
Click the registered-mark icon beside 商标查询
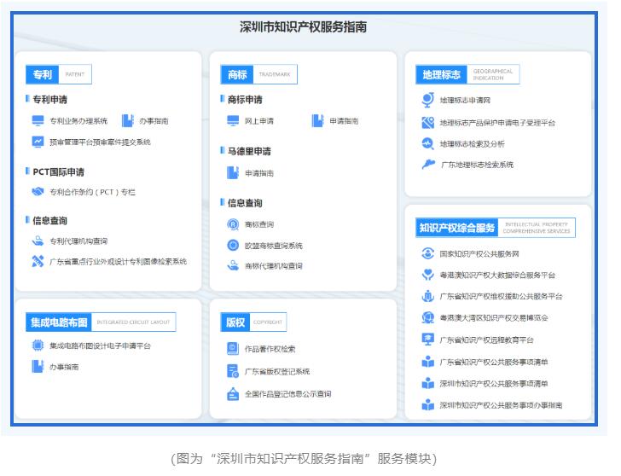click(233, 224)
